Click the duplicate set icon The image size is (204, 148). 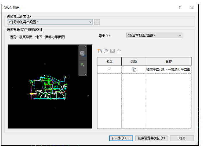click(x=106, y=51)
